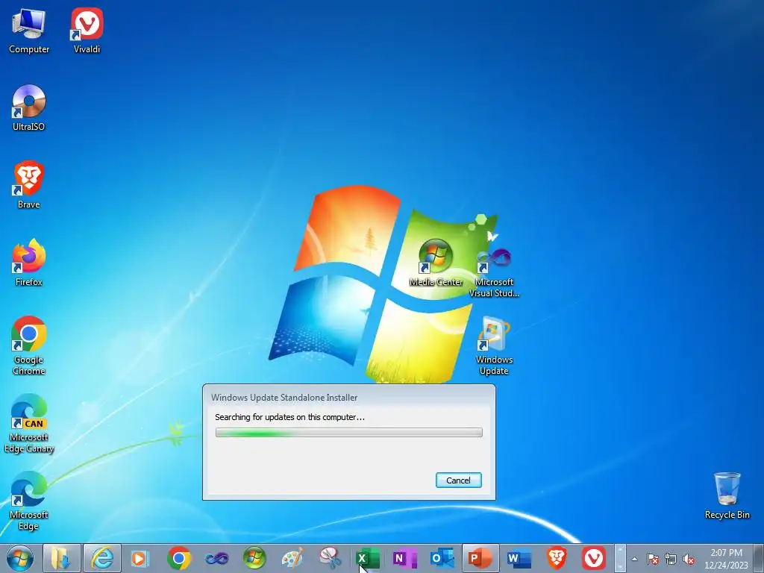Launch Google Chrome from the taskbar
The height and width of the screenshot is (573, 764).
179,558
